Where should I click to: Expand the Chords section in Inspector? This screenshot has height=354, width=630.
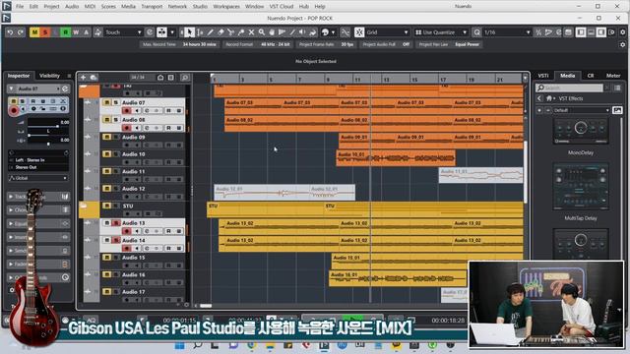pyautogui.click(x=38, y=209)
